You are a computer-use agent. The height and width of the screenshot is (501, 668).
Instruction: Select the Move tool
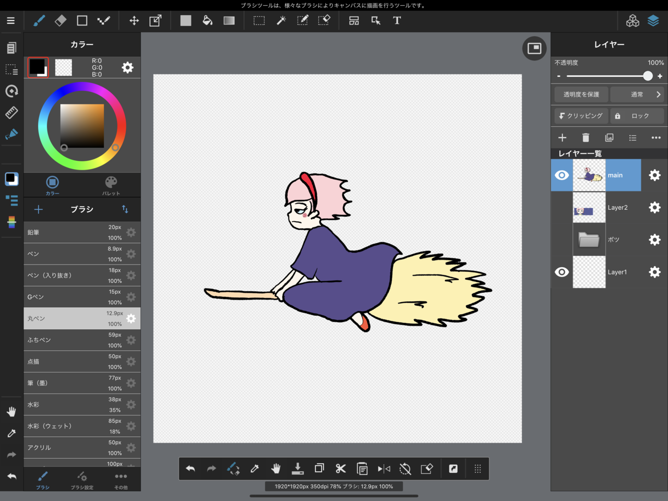click(x=134, y=20)
